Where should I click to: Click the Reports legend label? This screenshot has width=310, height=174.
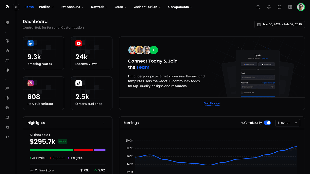[58, 158]
